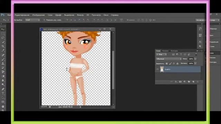Select the History Brush tool
This screenshot has width=221, height=124.
coord(3,68)
